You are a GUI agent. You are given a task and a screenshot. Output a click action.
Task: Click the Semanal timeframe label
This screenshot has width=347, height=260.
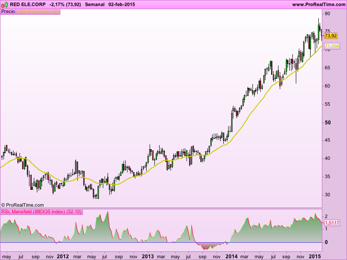[95, 4]
